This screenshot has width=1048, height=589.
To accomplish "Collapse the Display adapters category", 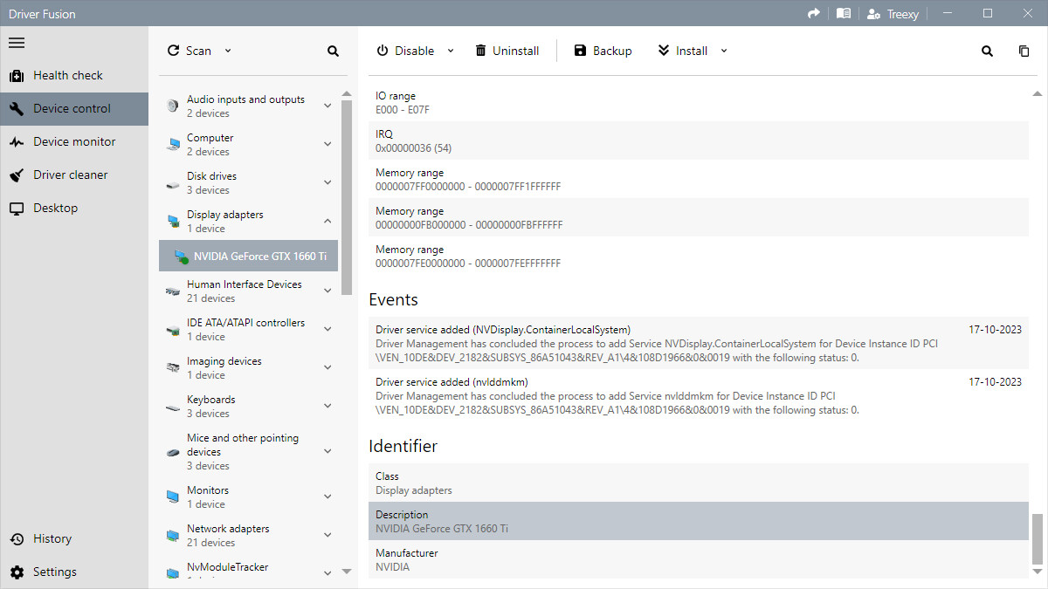I will tap(327, 222).
